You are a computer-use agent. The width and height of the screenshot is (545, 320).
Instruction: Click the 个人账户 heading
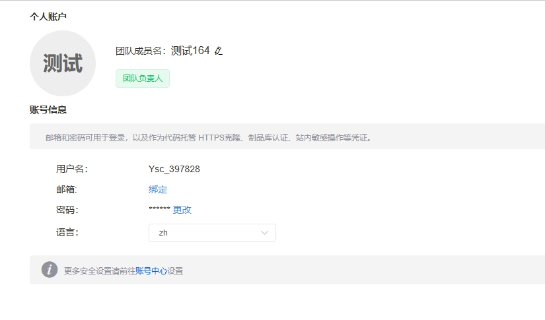pos(48,16)
